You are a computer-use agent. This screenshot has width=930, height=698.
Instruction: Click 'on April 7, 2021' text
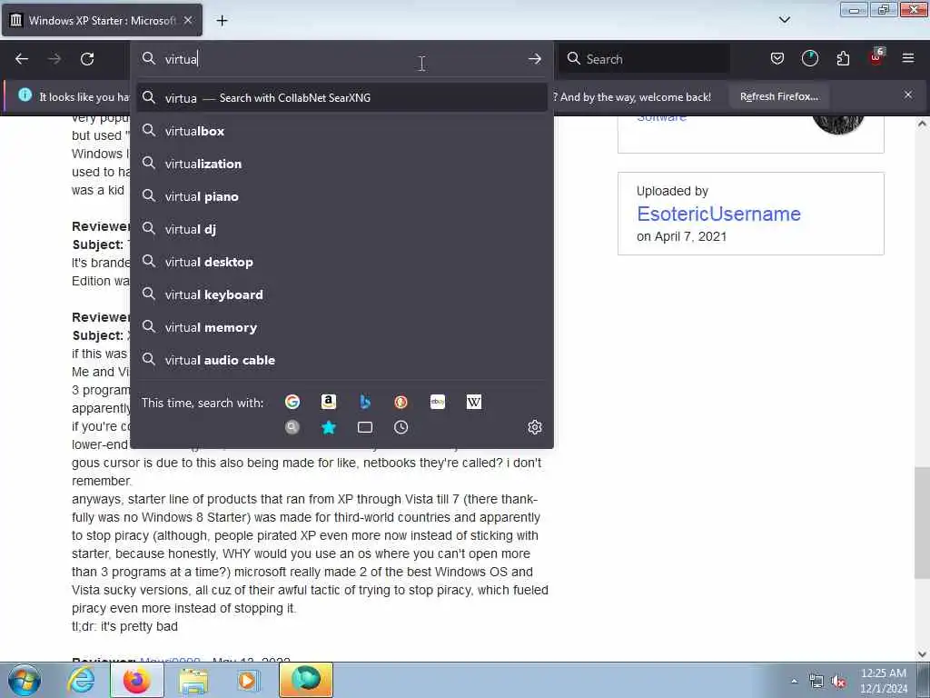(681, 236)
